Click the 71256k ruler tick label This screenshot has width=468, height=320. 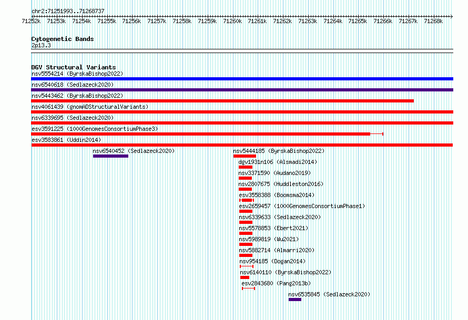pyautogui.click(x=131, y=21)
